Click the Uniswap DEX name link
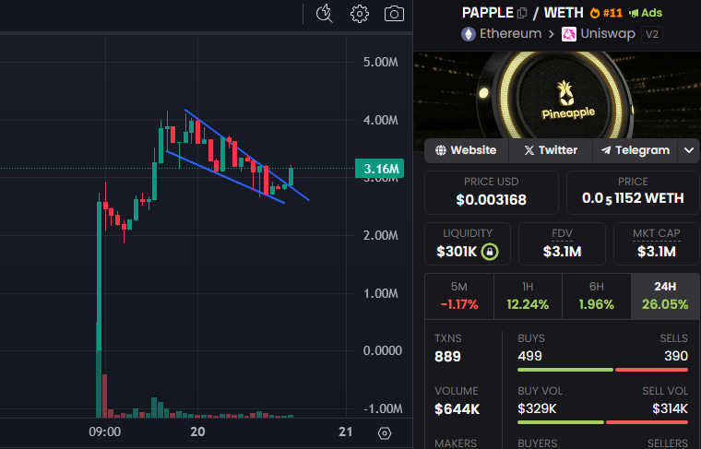701x449 pixels. [608, 33]
